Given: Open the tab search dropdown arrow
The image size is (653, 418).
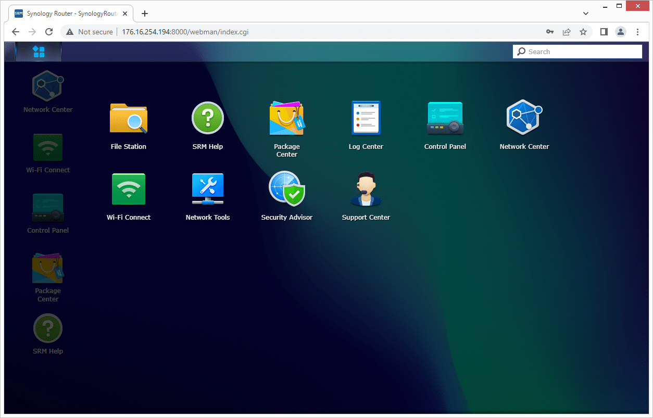Looking at the screenshot, I should pos(586,13).
